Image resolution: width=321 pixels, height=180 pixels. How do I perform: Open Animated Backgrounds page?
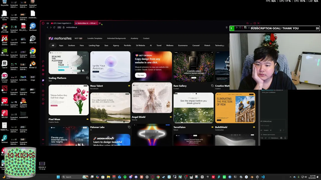[x=116, y=38]
